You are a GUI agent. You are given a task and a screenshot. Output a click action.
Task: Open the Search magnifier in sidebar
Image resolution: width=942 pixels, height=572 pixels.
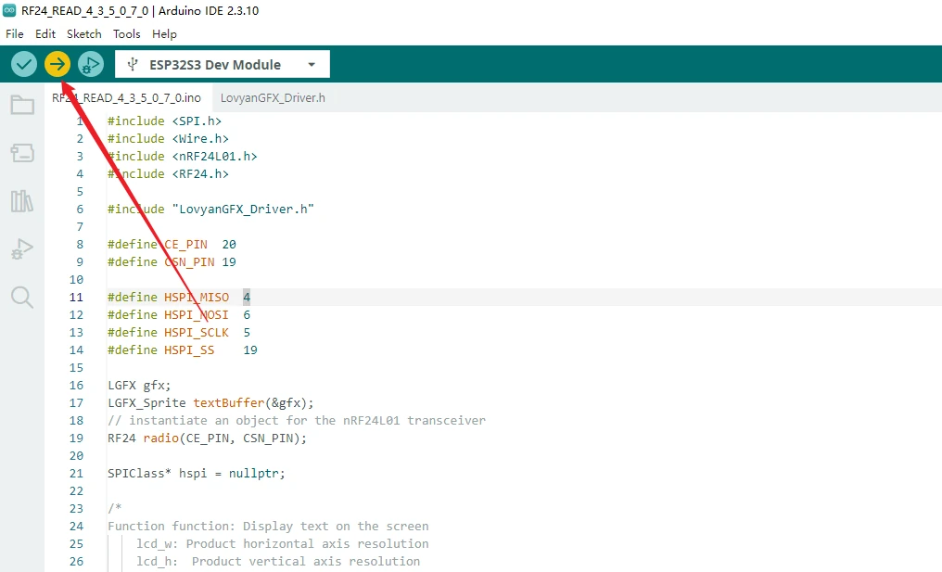click(22, 297)
